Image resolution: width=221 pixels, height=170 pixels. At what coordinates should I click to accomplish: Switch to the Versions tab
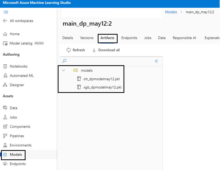pyautogui.click(x=87, y=38)
